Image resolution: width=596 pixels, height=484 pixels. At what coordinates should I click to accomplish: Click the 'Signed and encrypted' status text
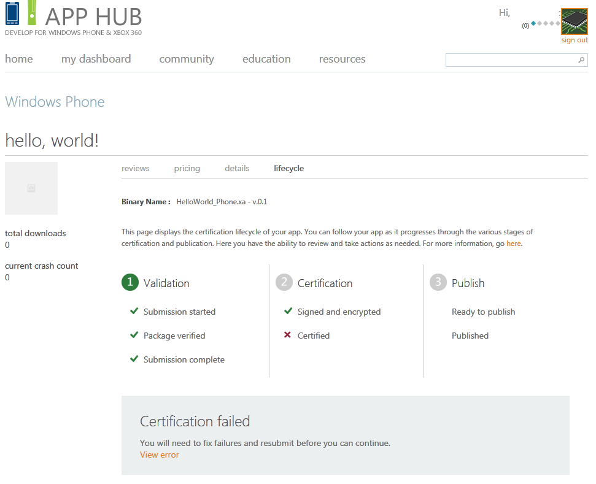(x=339, y=312)
